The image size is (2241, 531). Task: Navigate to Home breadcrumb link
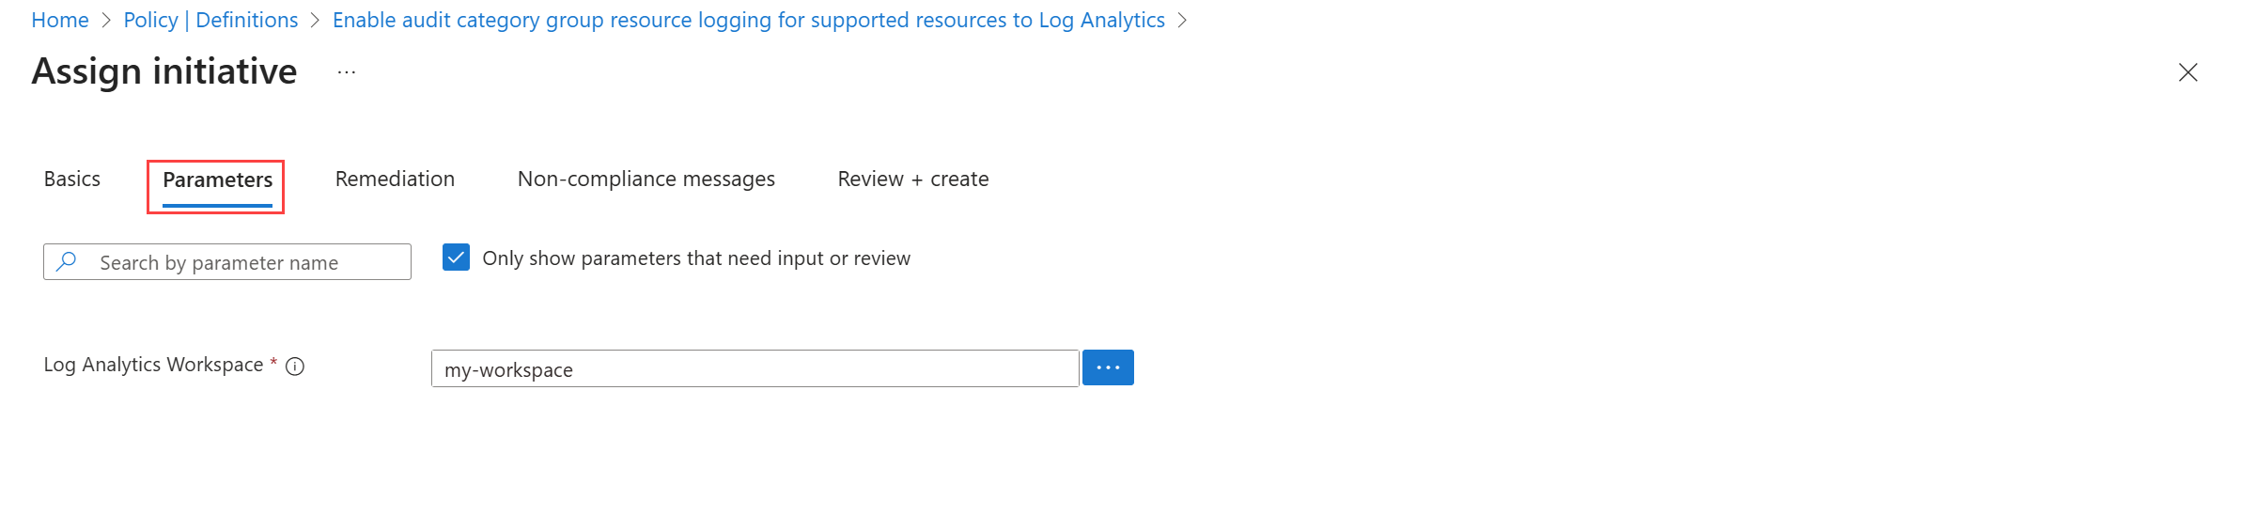coord(60,21)
